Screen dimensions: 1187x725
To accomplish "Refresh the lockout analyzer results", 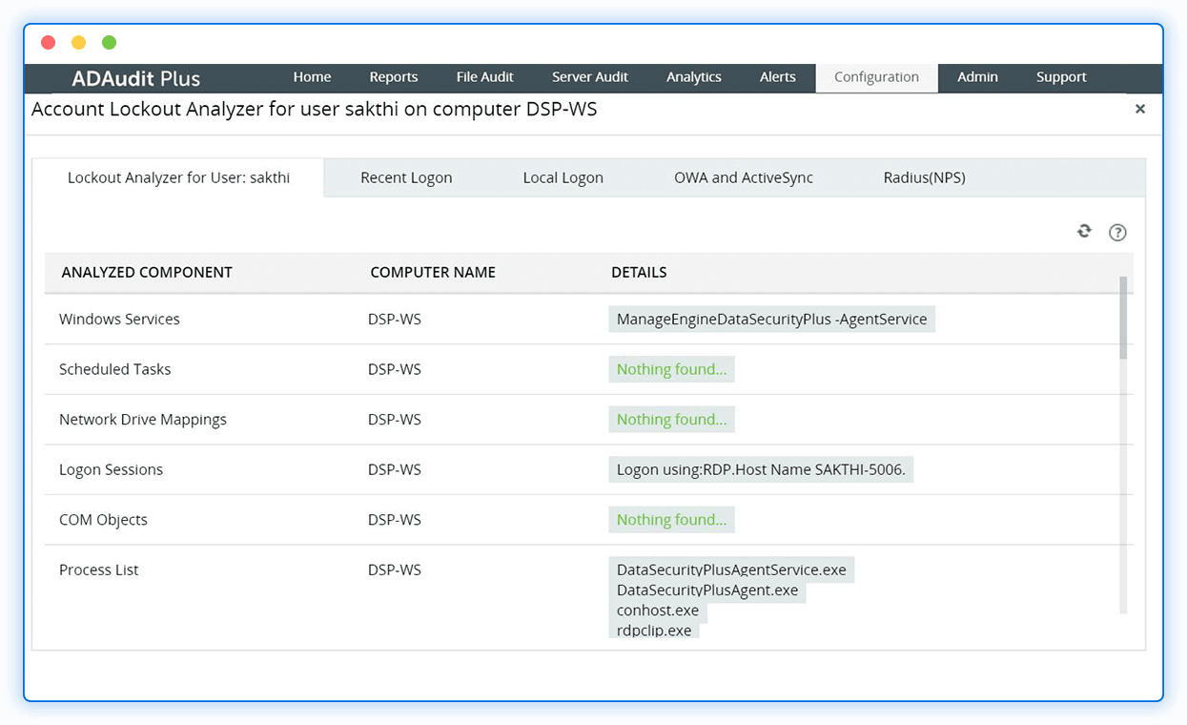I will pyautogui.click(x=1084, y=231).
